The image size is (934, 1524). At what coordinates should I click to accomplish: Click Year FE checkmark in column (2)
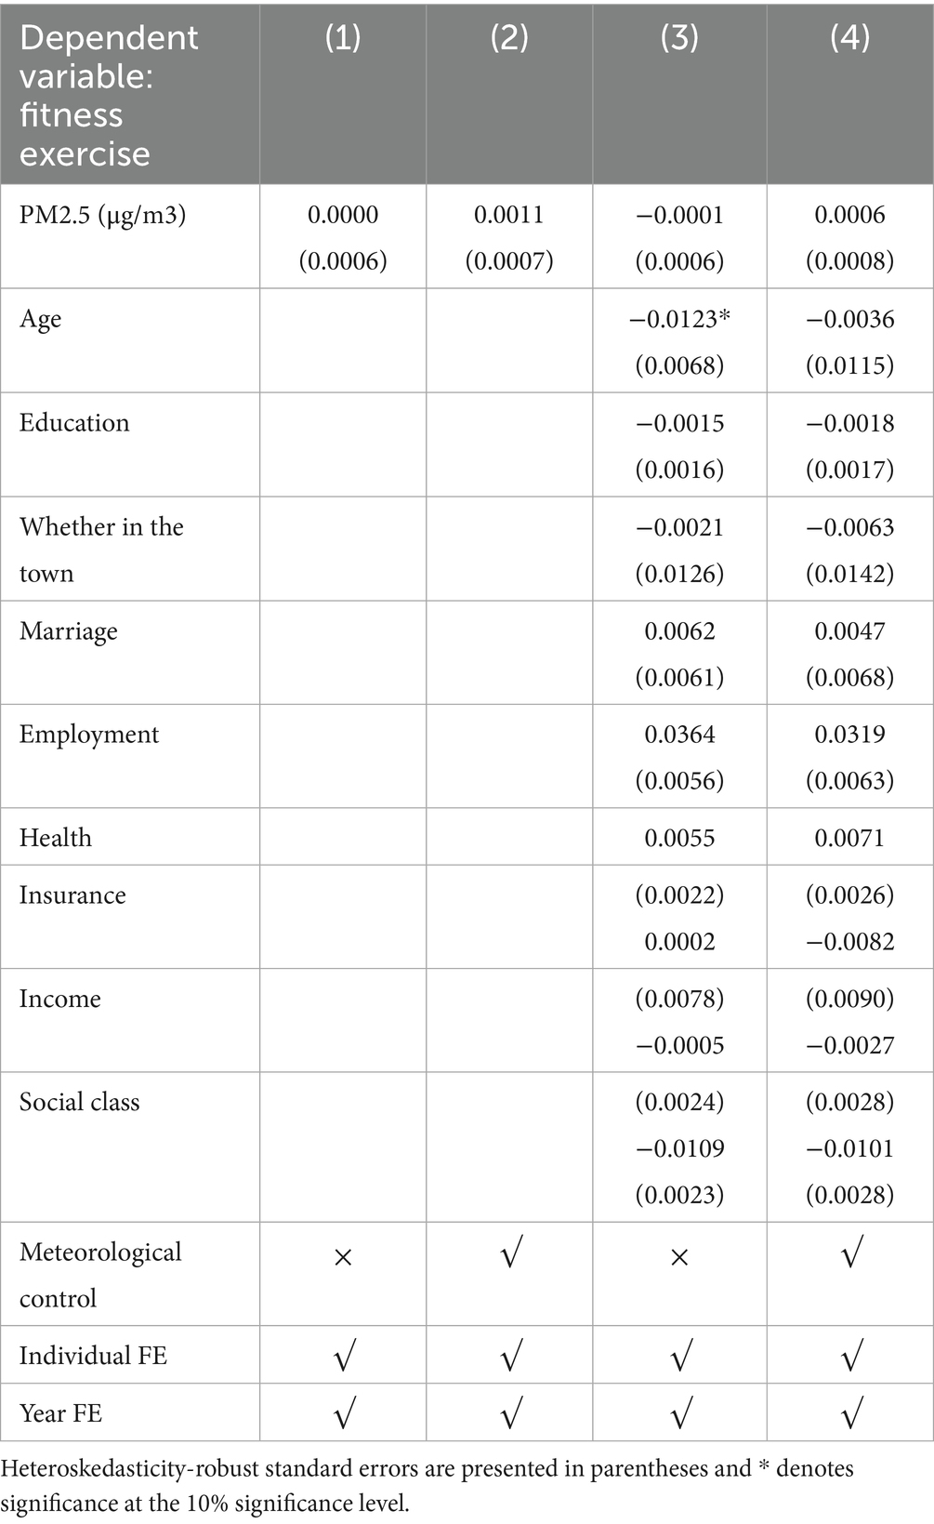(x=510, y=1414)
